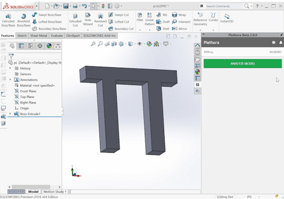Image resolution: width=284 pixels, height=199 pixels.
Task: Open the DisplayManager color sphere tab
Action: click(49, 46)
